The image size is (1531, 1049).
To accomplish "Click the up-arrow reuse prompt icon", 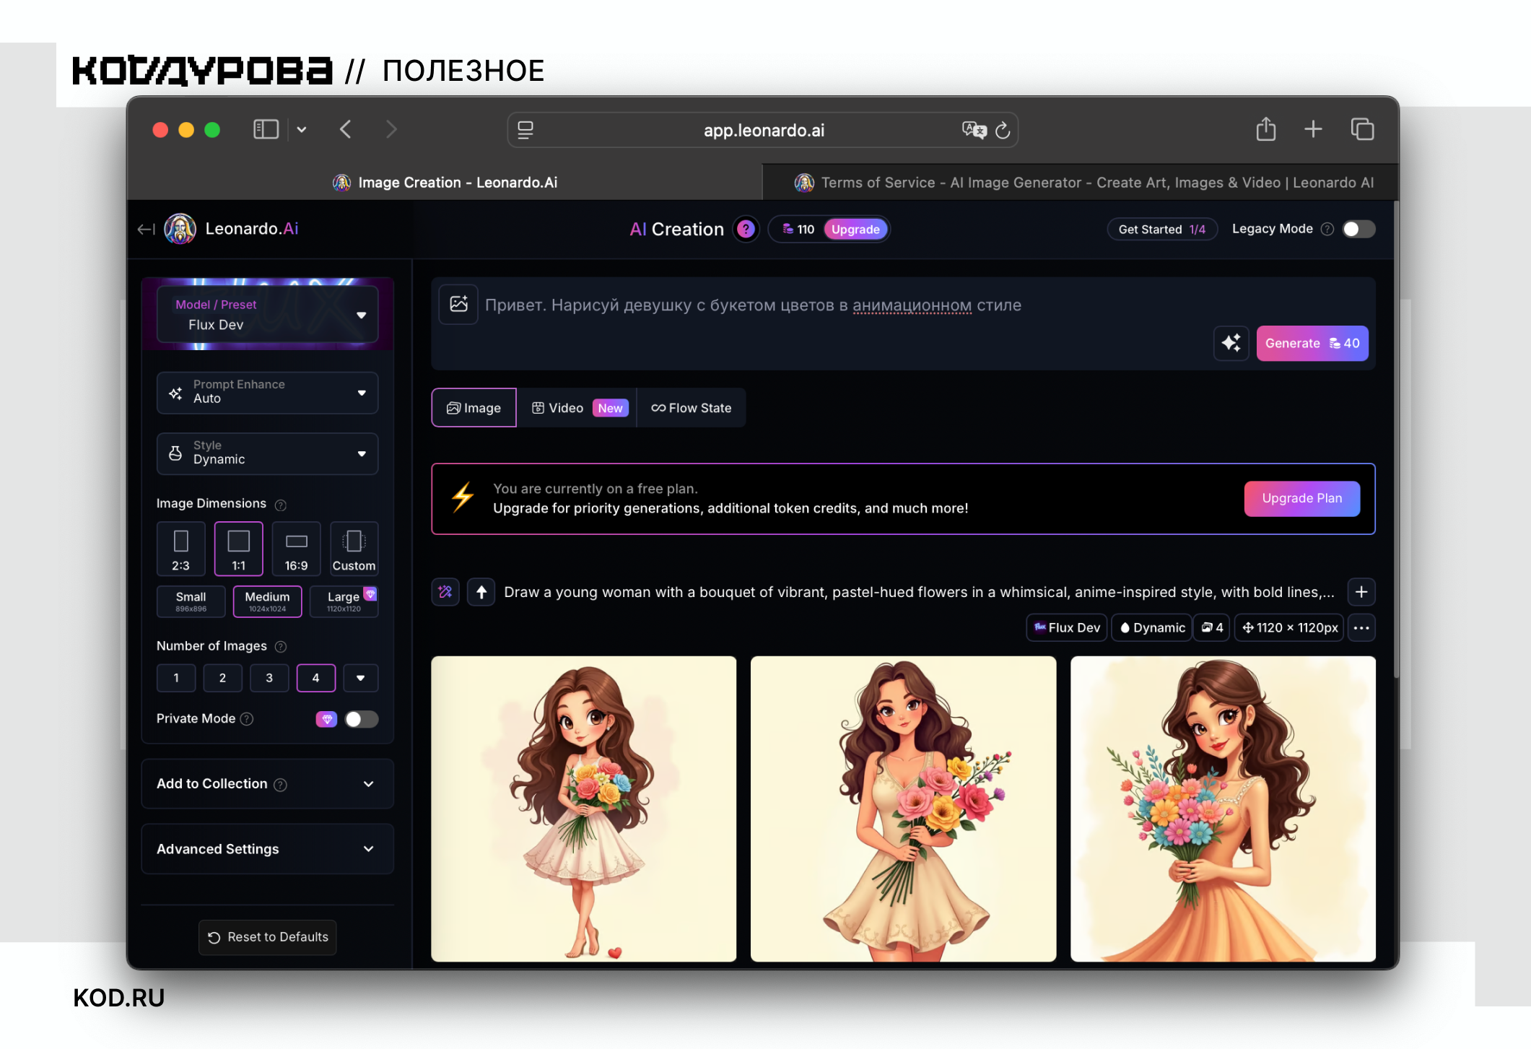I will click(x=481, y=592).
